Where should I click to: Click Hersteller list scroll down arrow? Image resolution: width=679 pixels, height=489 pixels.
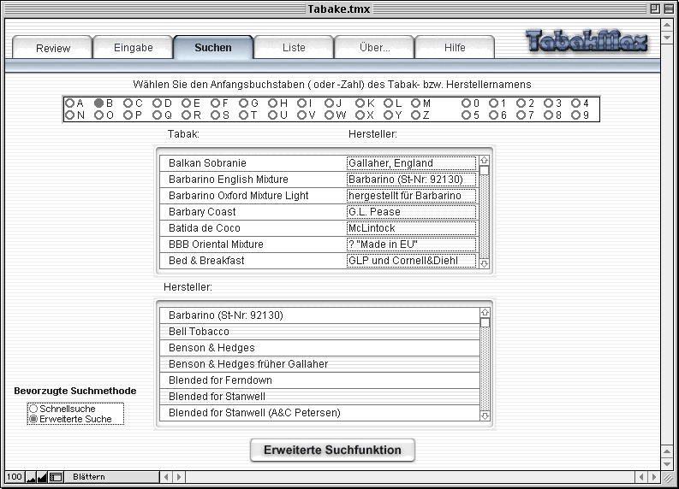pos(485,416)
